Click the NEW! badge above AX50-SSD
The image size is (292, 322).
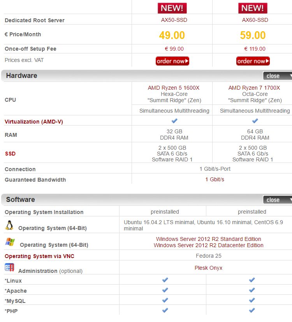pos(172,8)
